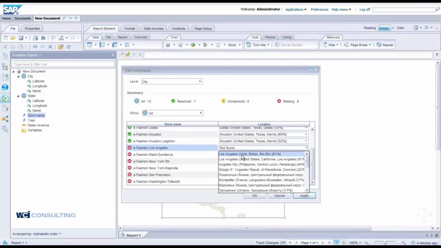Click the filter tree input field

click(63, 64)
